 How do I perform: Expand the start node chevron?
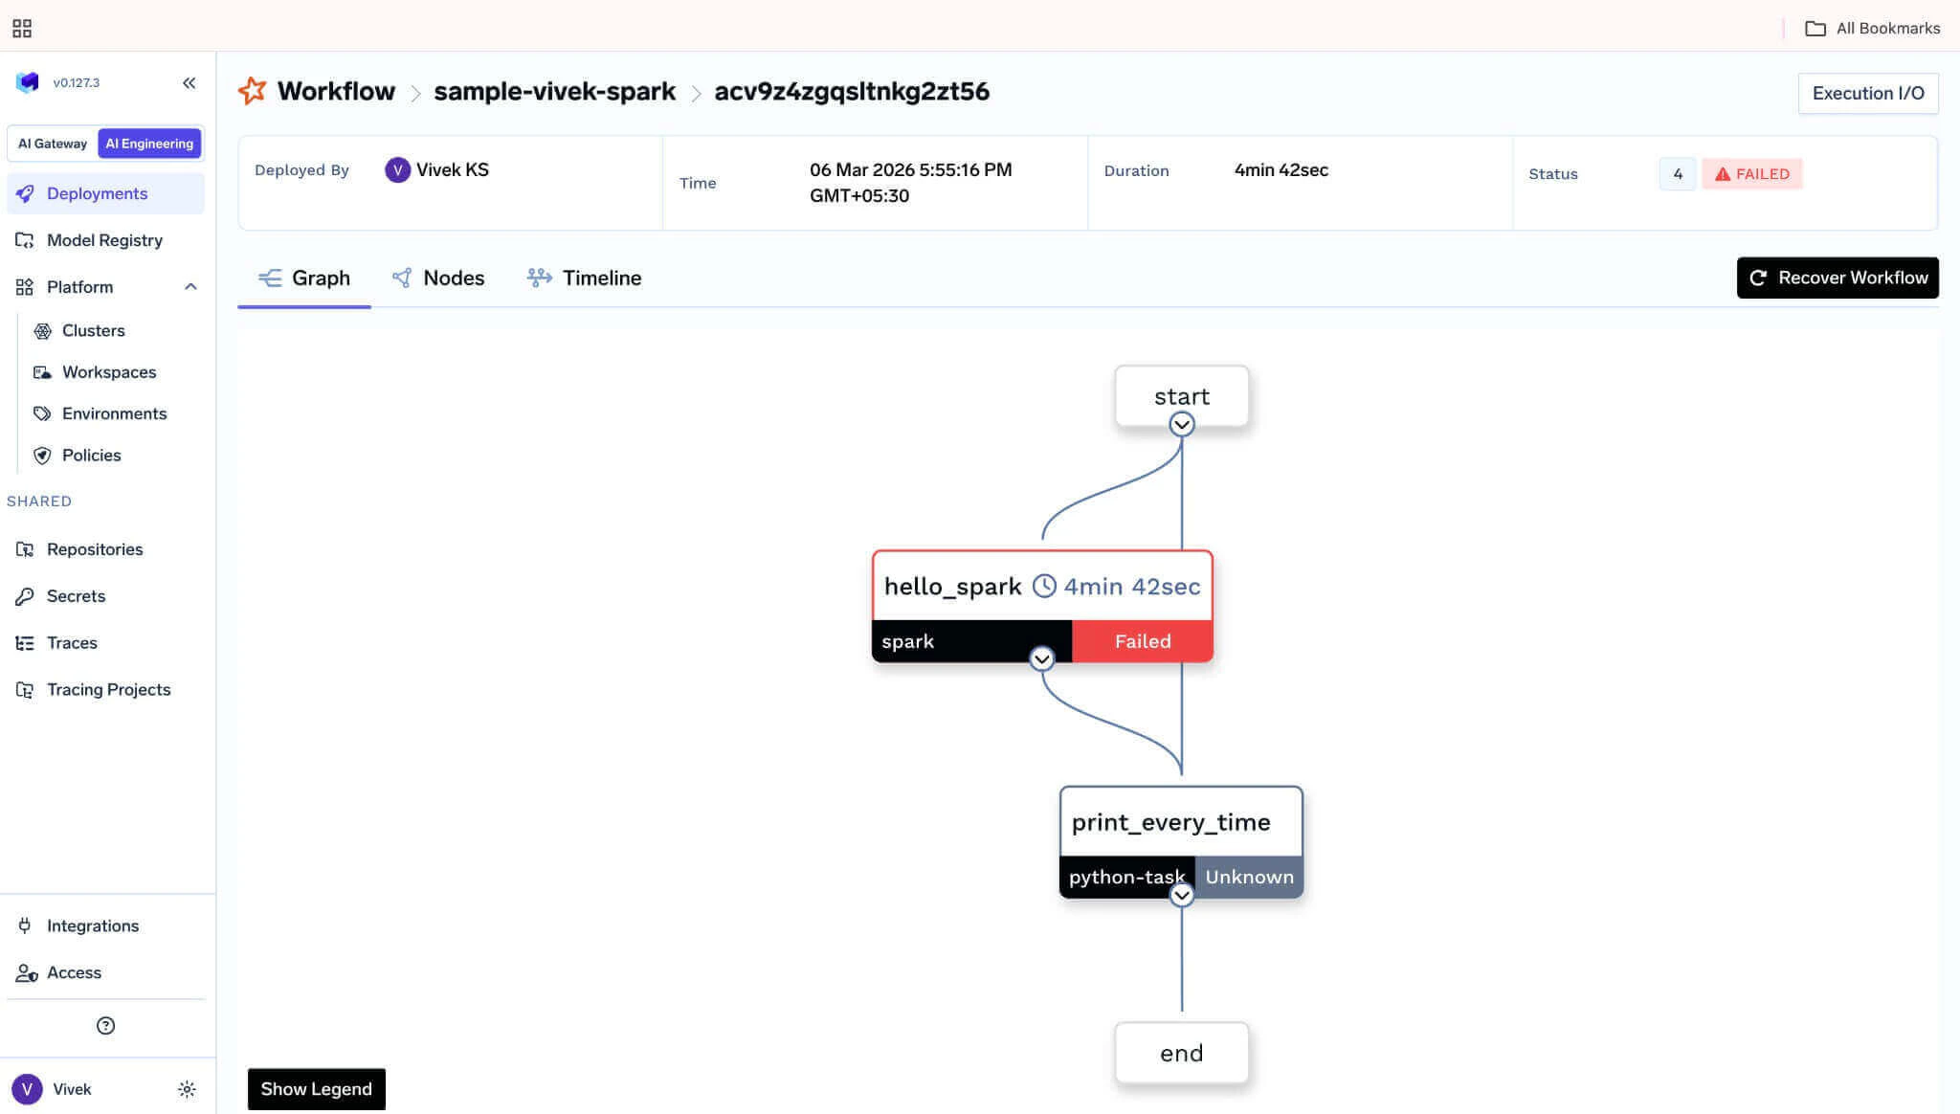coord(1182,424)
